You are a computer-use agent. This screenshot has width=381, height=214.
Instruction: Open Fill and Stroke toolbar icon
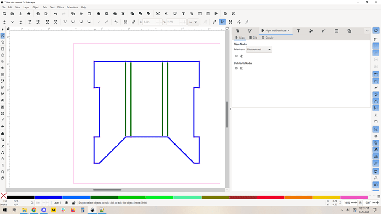[x=175, y=14]
